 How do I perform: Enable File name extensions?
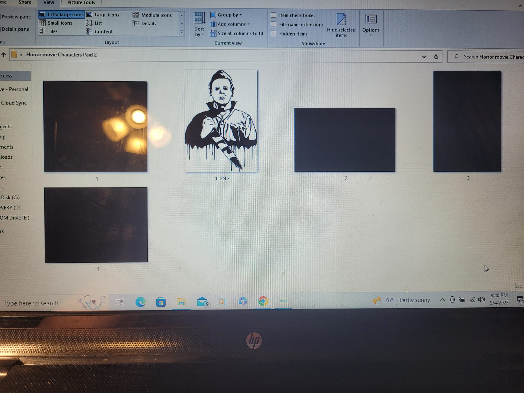274,24
